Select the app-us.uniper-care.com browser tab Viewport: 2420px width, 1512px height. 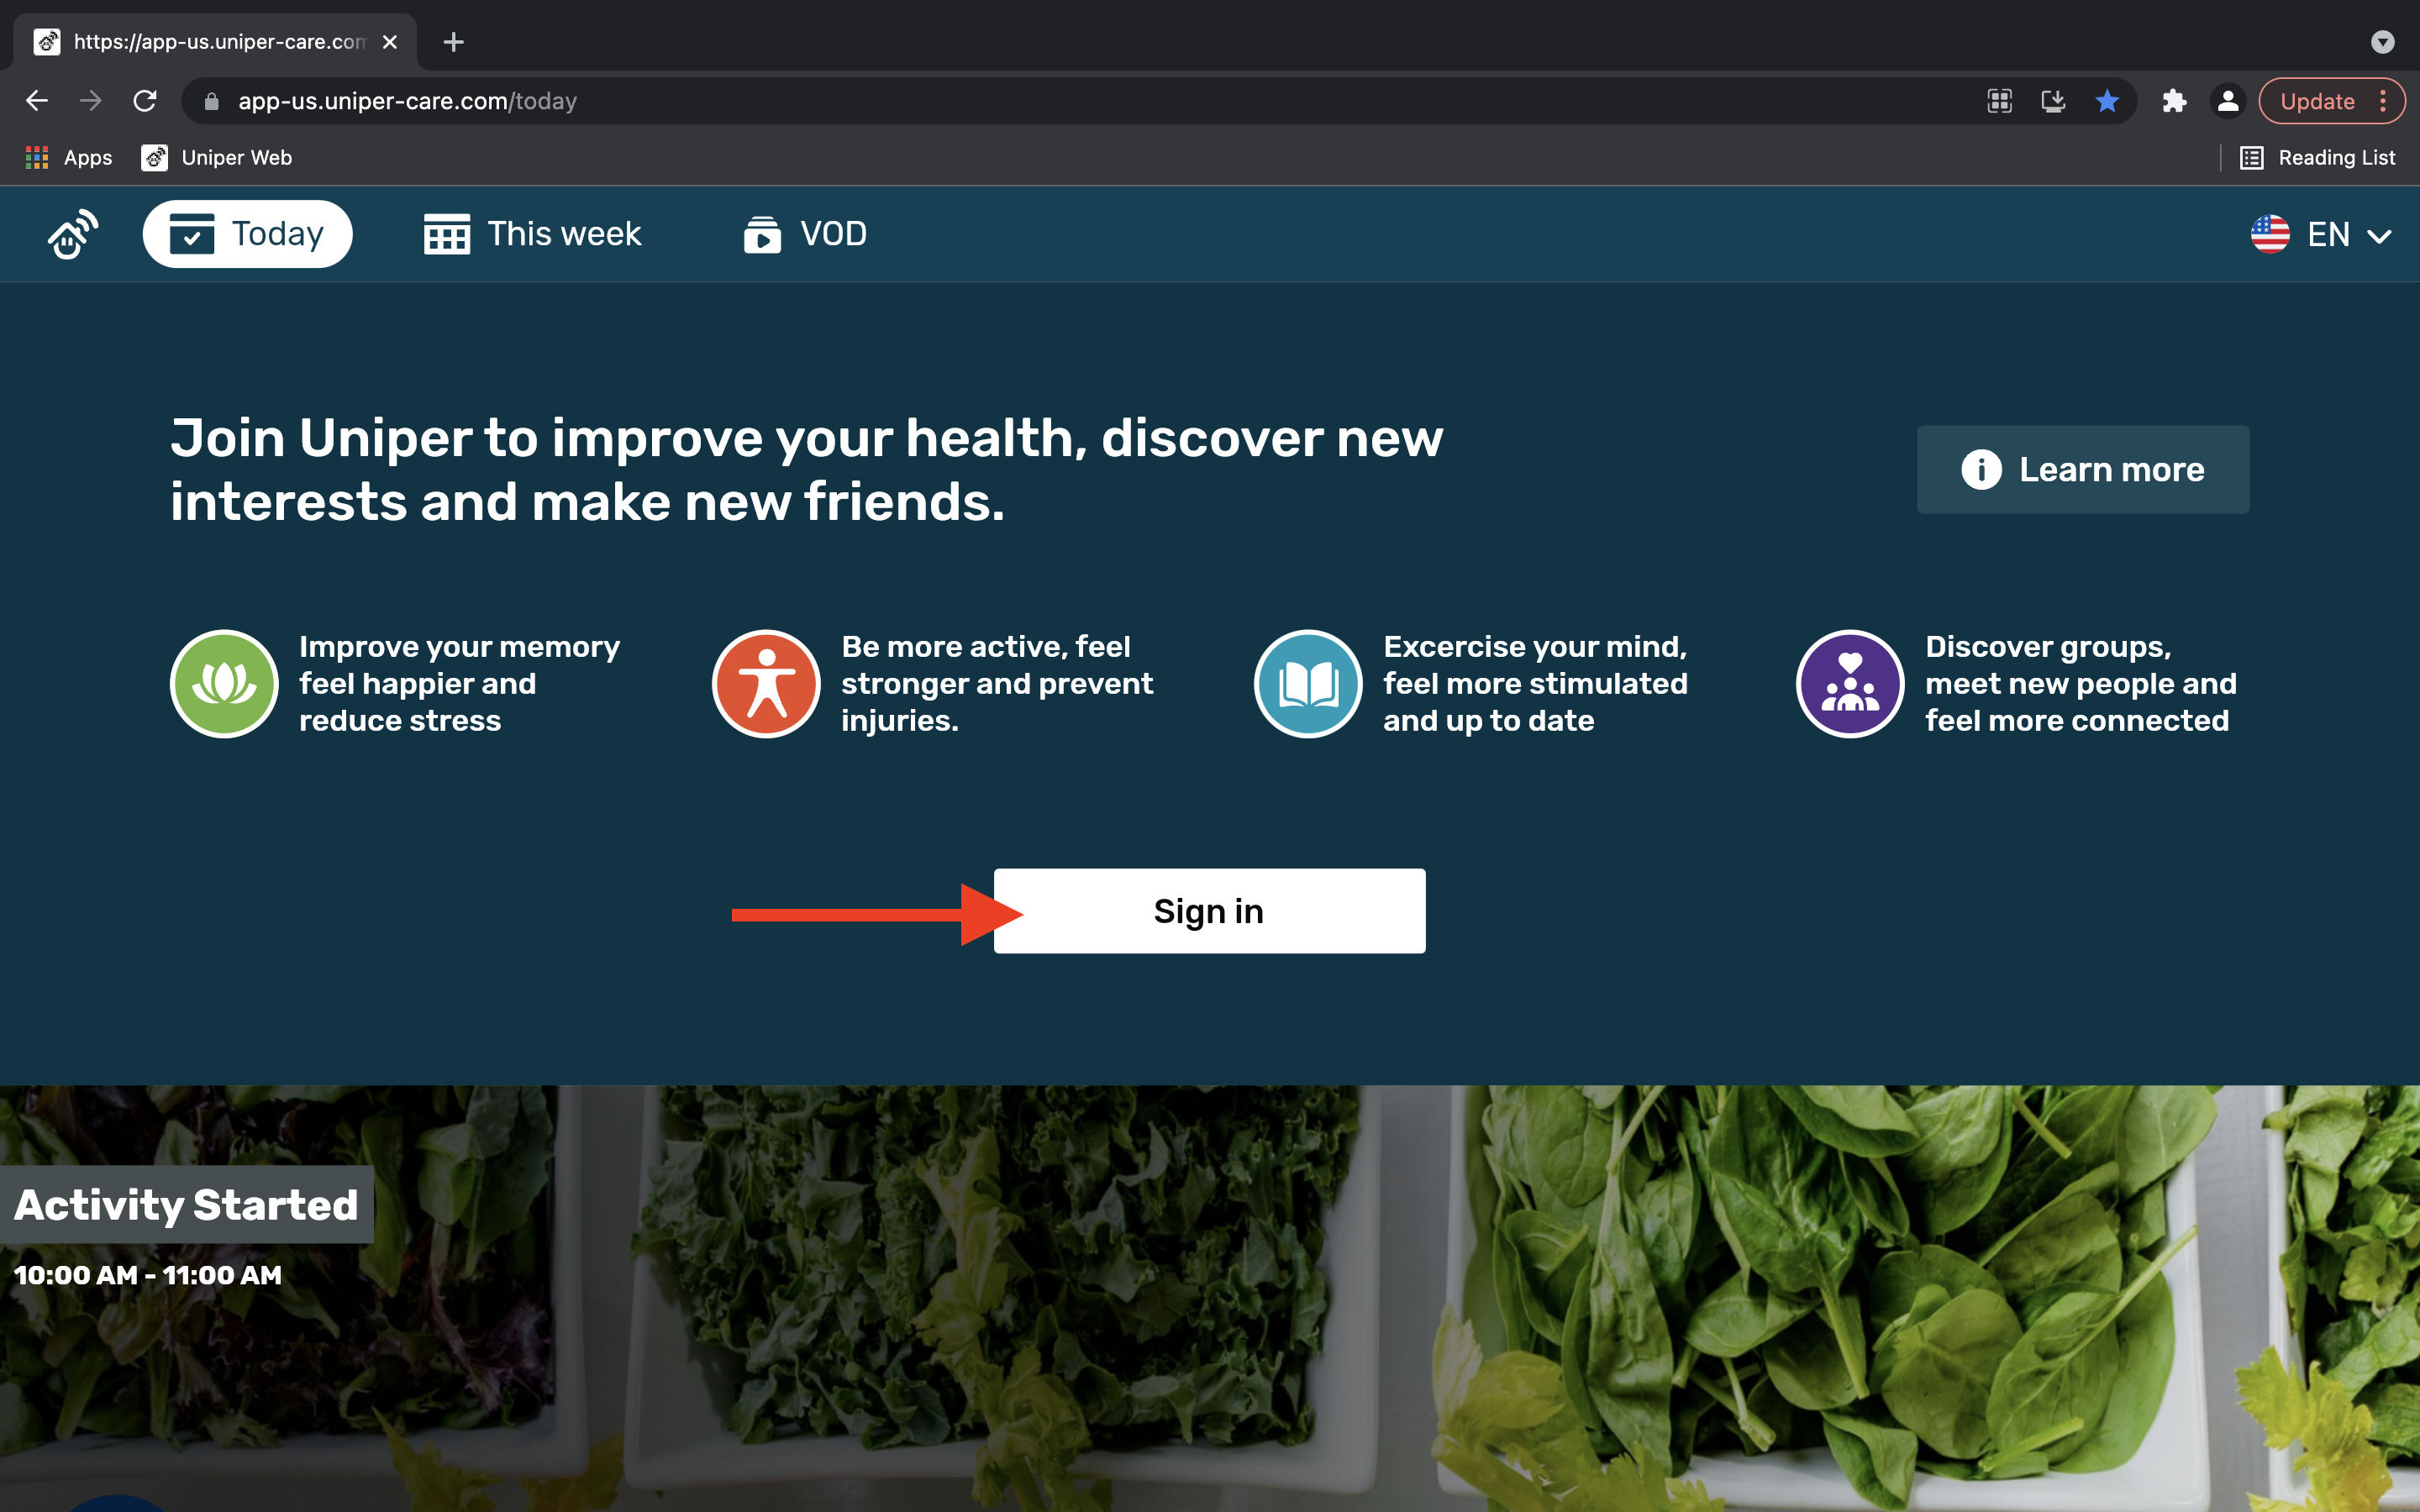click(x=216, y=42)
